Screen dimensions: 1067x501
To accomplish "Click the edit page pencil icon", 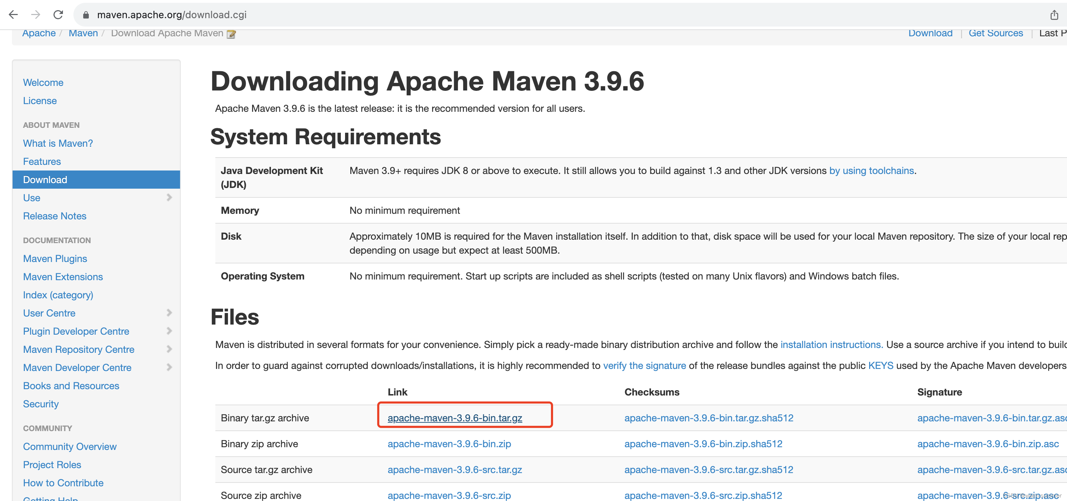I will 231,34.
